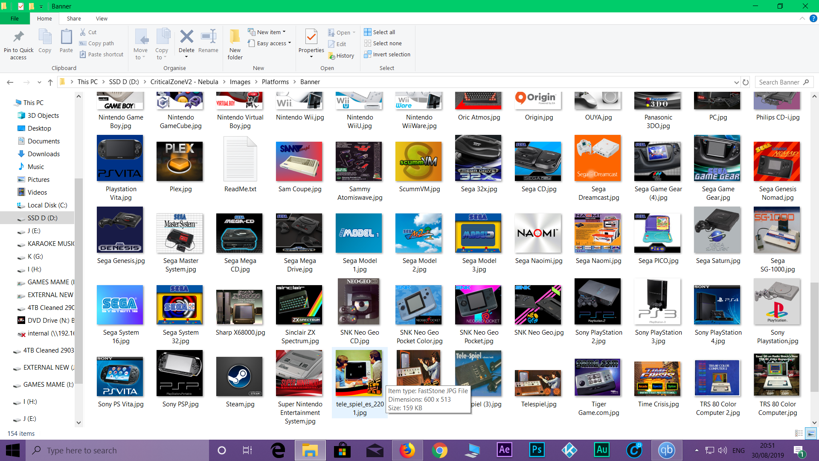Switch to details view layout icon
Image resolution: width=819 pixels, height=461 pixels.
click(x=799, y=433)
